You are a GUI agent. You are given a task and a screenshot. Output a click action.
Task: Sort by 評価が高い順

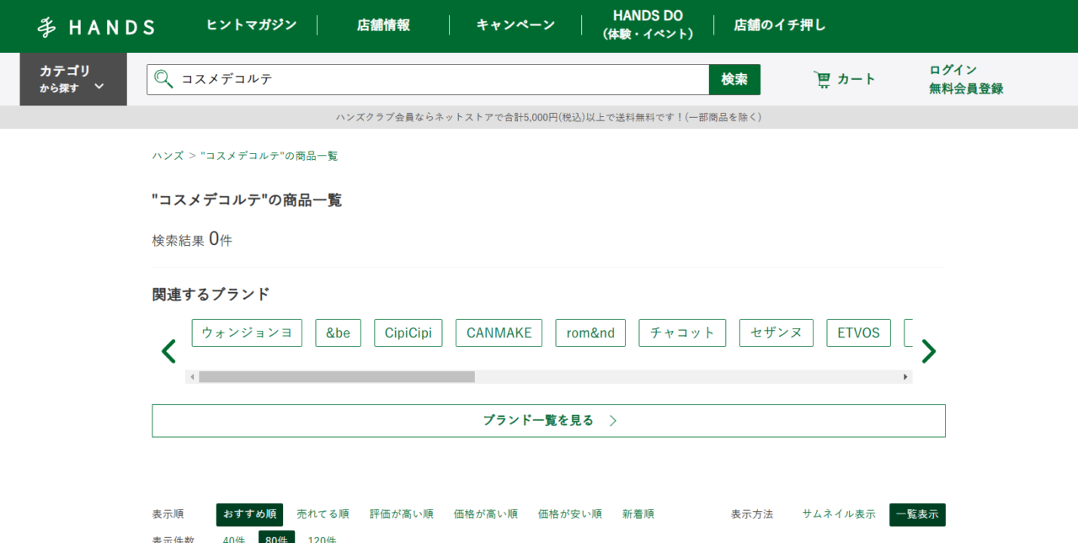[402, 514]
